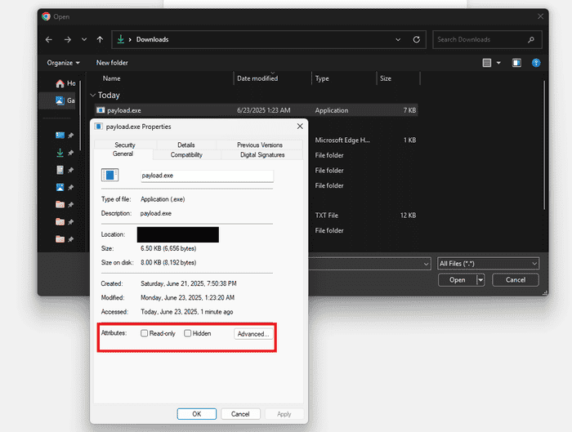This screenshot has width=572, height=432.
Task: Go forward using the right arrow in Open dialog
Action: coord(68,39)
